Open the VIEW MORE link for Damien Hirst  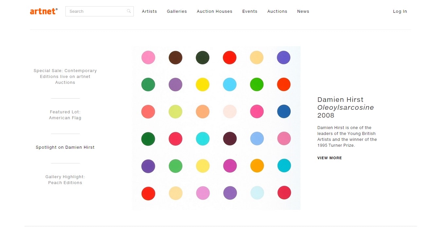tap(329, 158)
